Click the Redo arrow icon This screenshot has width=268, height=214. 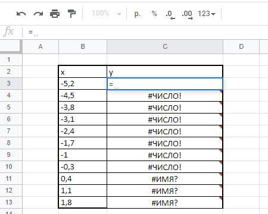coord(38,14)
